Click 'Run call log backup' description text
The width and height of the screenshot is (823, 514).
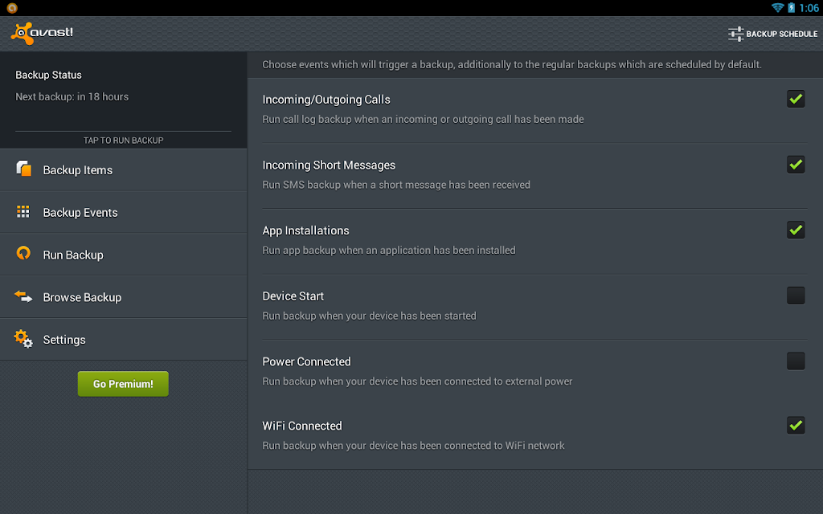click(423, 120)
